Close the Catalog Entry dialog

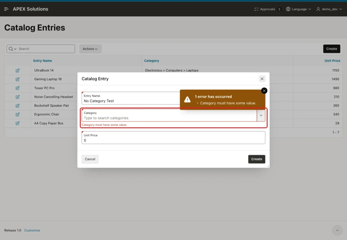click(262, 79)
